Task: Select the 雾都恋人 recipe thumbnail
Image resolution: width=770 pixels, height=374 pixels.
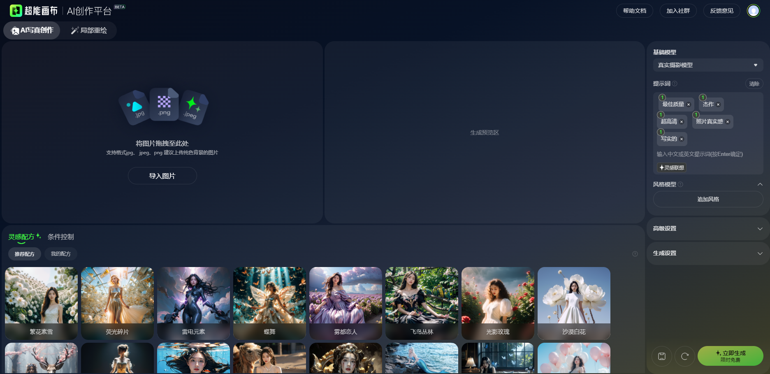Action: (x=346, y=303)
